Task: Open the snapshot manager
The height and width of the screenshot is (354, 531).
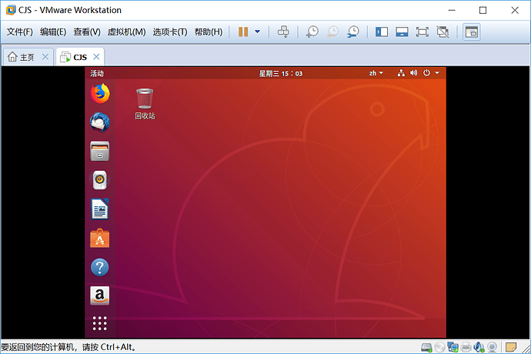Action: (x=353, y=32)
